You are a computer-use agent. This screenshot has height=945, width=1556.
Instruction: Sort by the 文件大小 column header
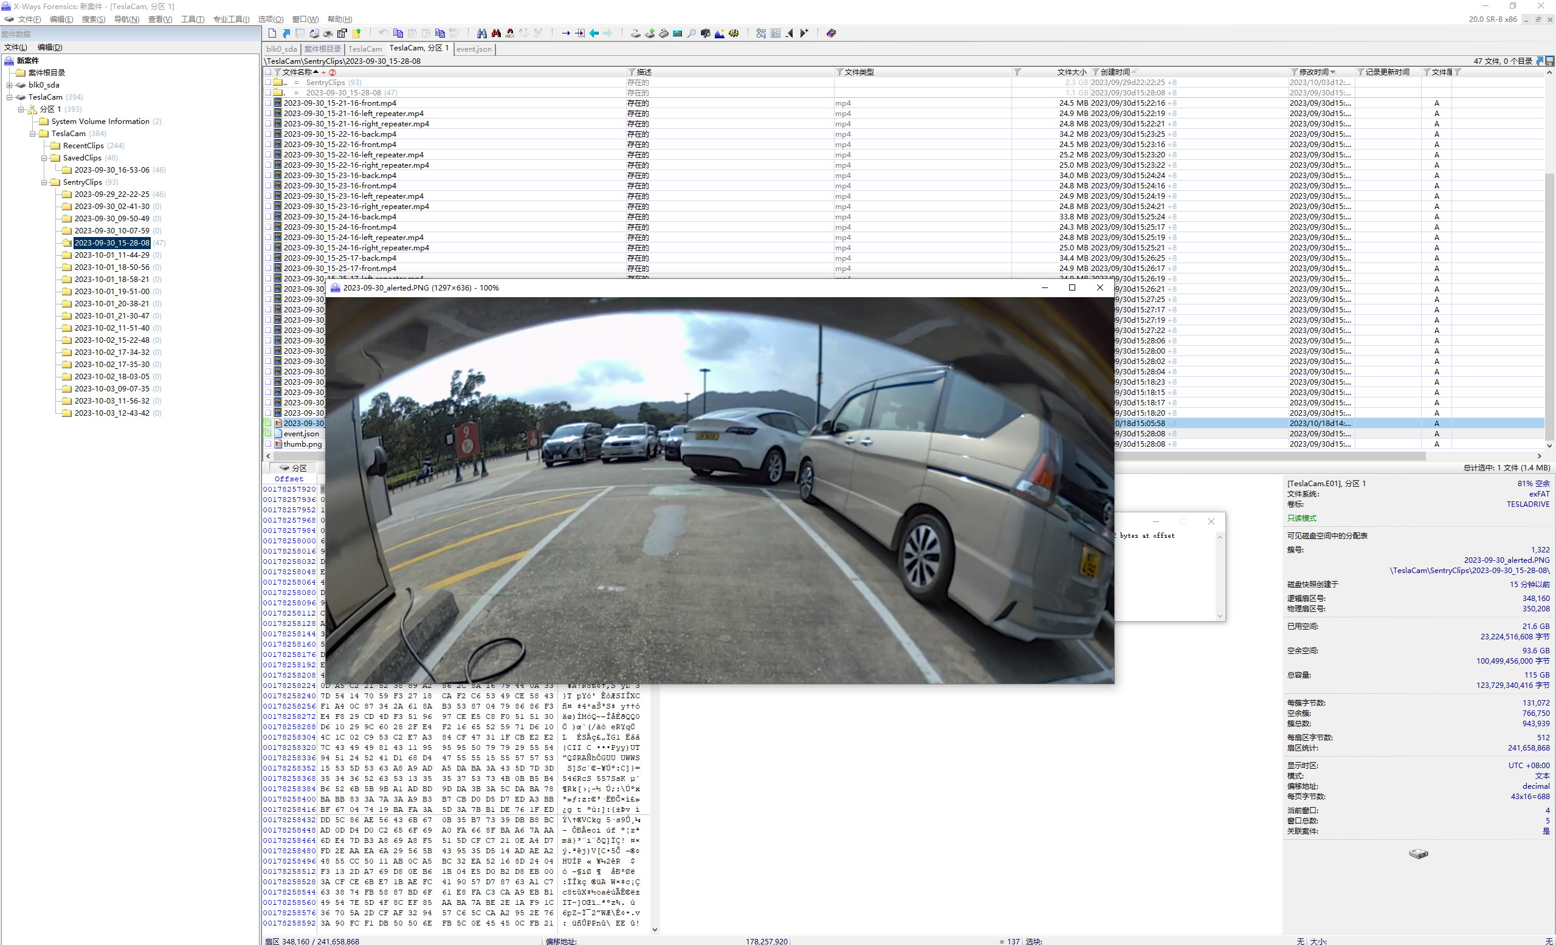[1072, 72]
